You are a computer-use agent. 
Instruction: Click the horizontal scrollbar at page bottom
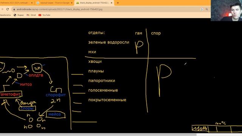tap(98, 134)
